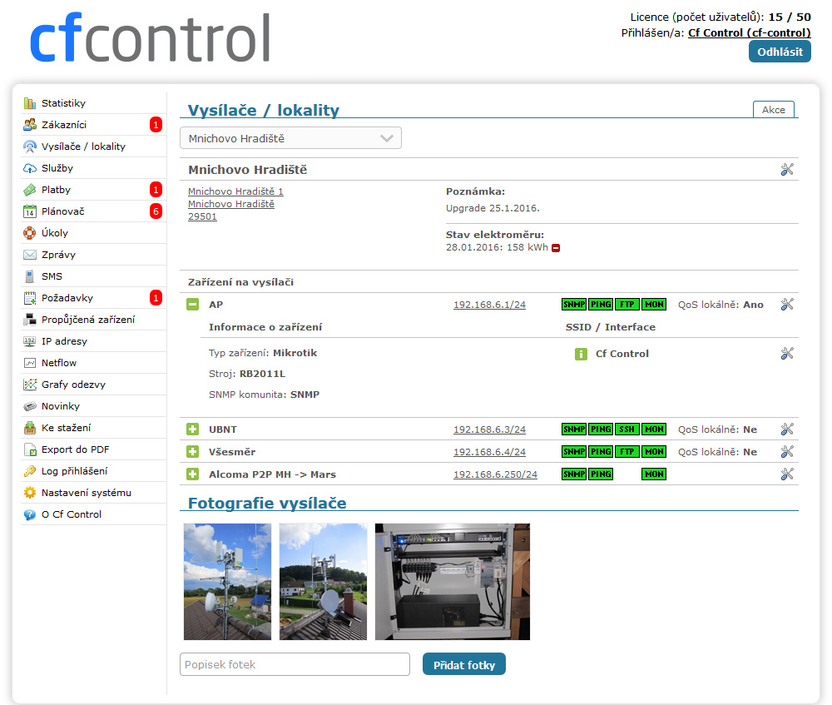Open tools icon for Alcoma P2P device
The image size is (832, 705).
(787, 474)
